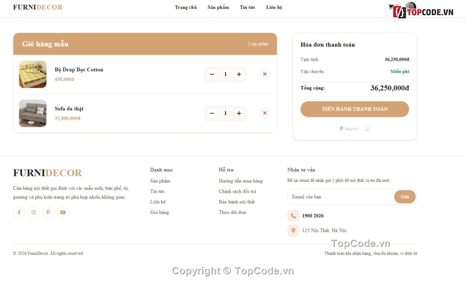Open Chính sách đổi trả footer link
This screenshot has height=285, width=465.
coord(237,191)
